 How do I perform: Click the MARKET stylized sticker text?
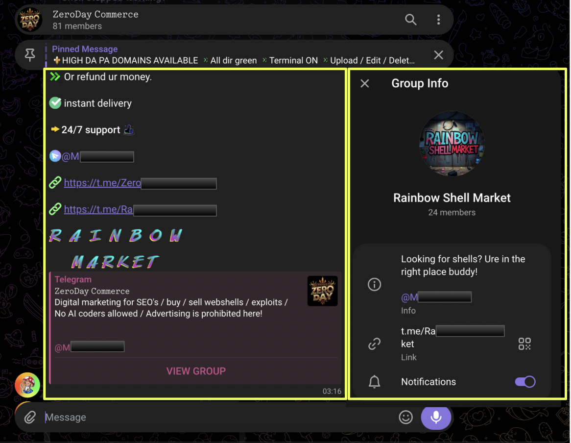pyautogui.click(x=115, y=262)
